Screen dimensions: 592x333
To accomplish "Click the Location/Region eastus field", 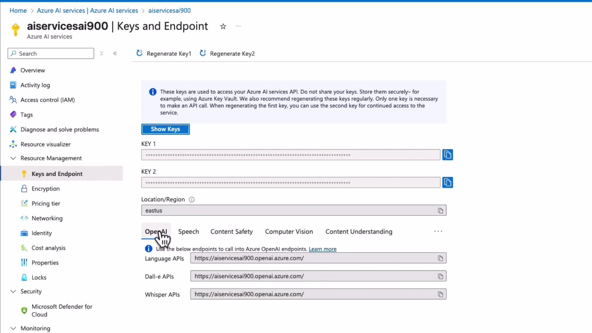I will click(x=294, y=211).
